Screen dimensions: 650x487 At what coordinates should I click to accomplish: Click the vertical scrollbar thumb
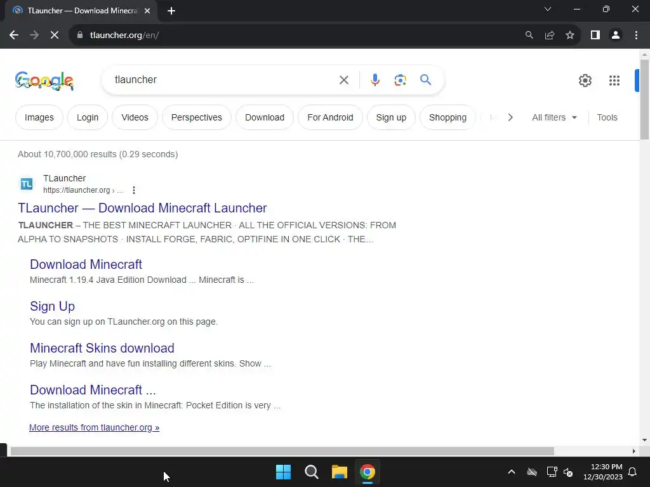644,100
